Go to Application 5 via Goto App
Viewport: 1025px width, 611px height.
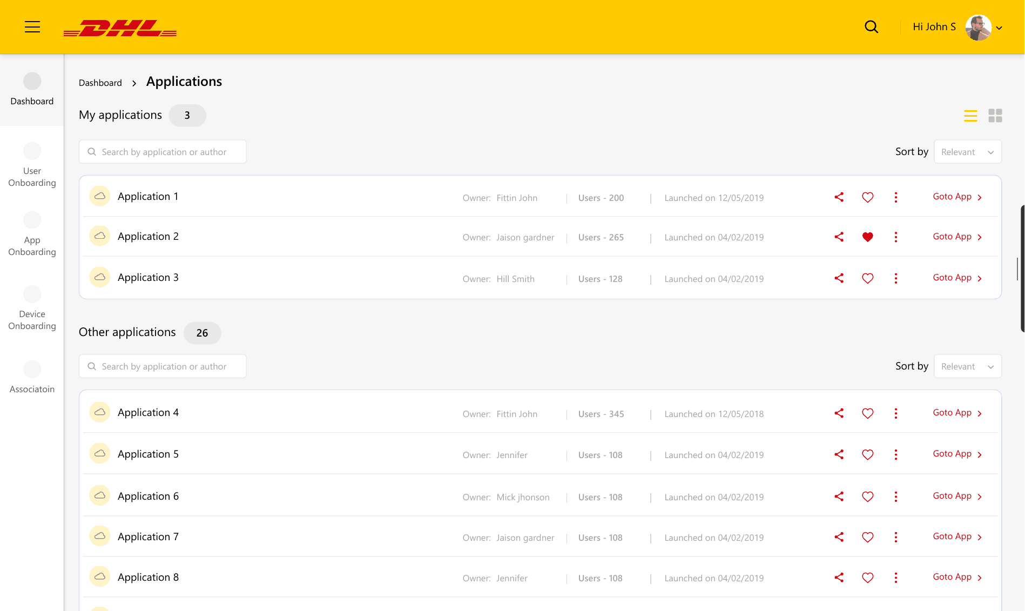click(957, 454)
